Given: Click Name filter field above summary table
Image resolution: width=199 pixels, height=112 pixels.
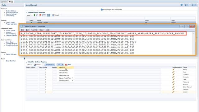Looking at the screenshot, I should (x=91, y=18).
